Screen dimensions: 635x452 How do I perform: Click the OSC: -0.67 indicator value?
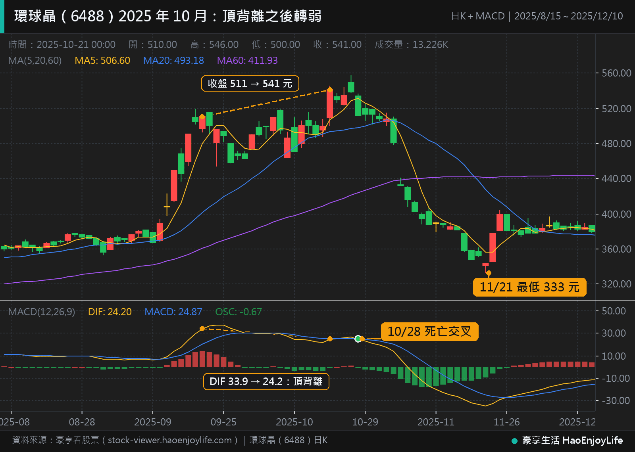click(x=239, y=312)
